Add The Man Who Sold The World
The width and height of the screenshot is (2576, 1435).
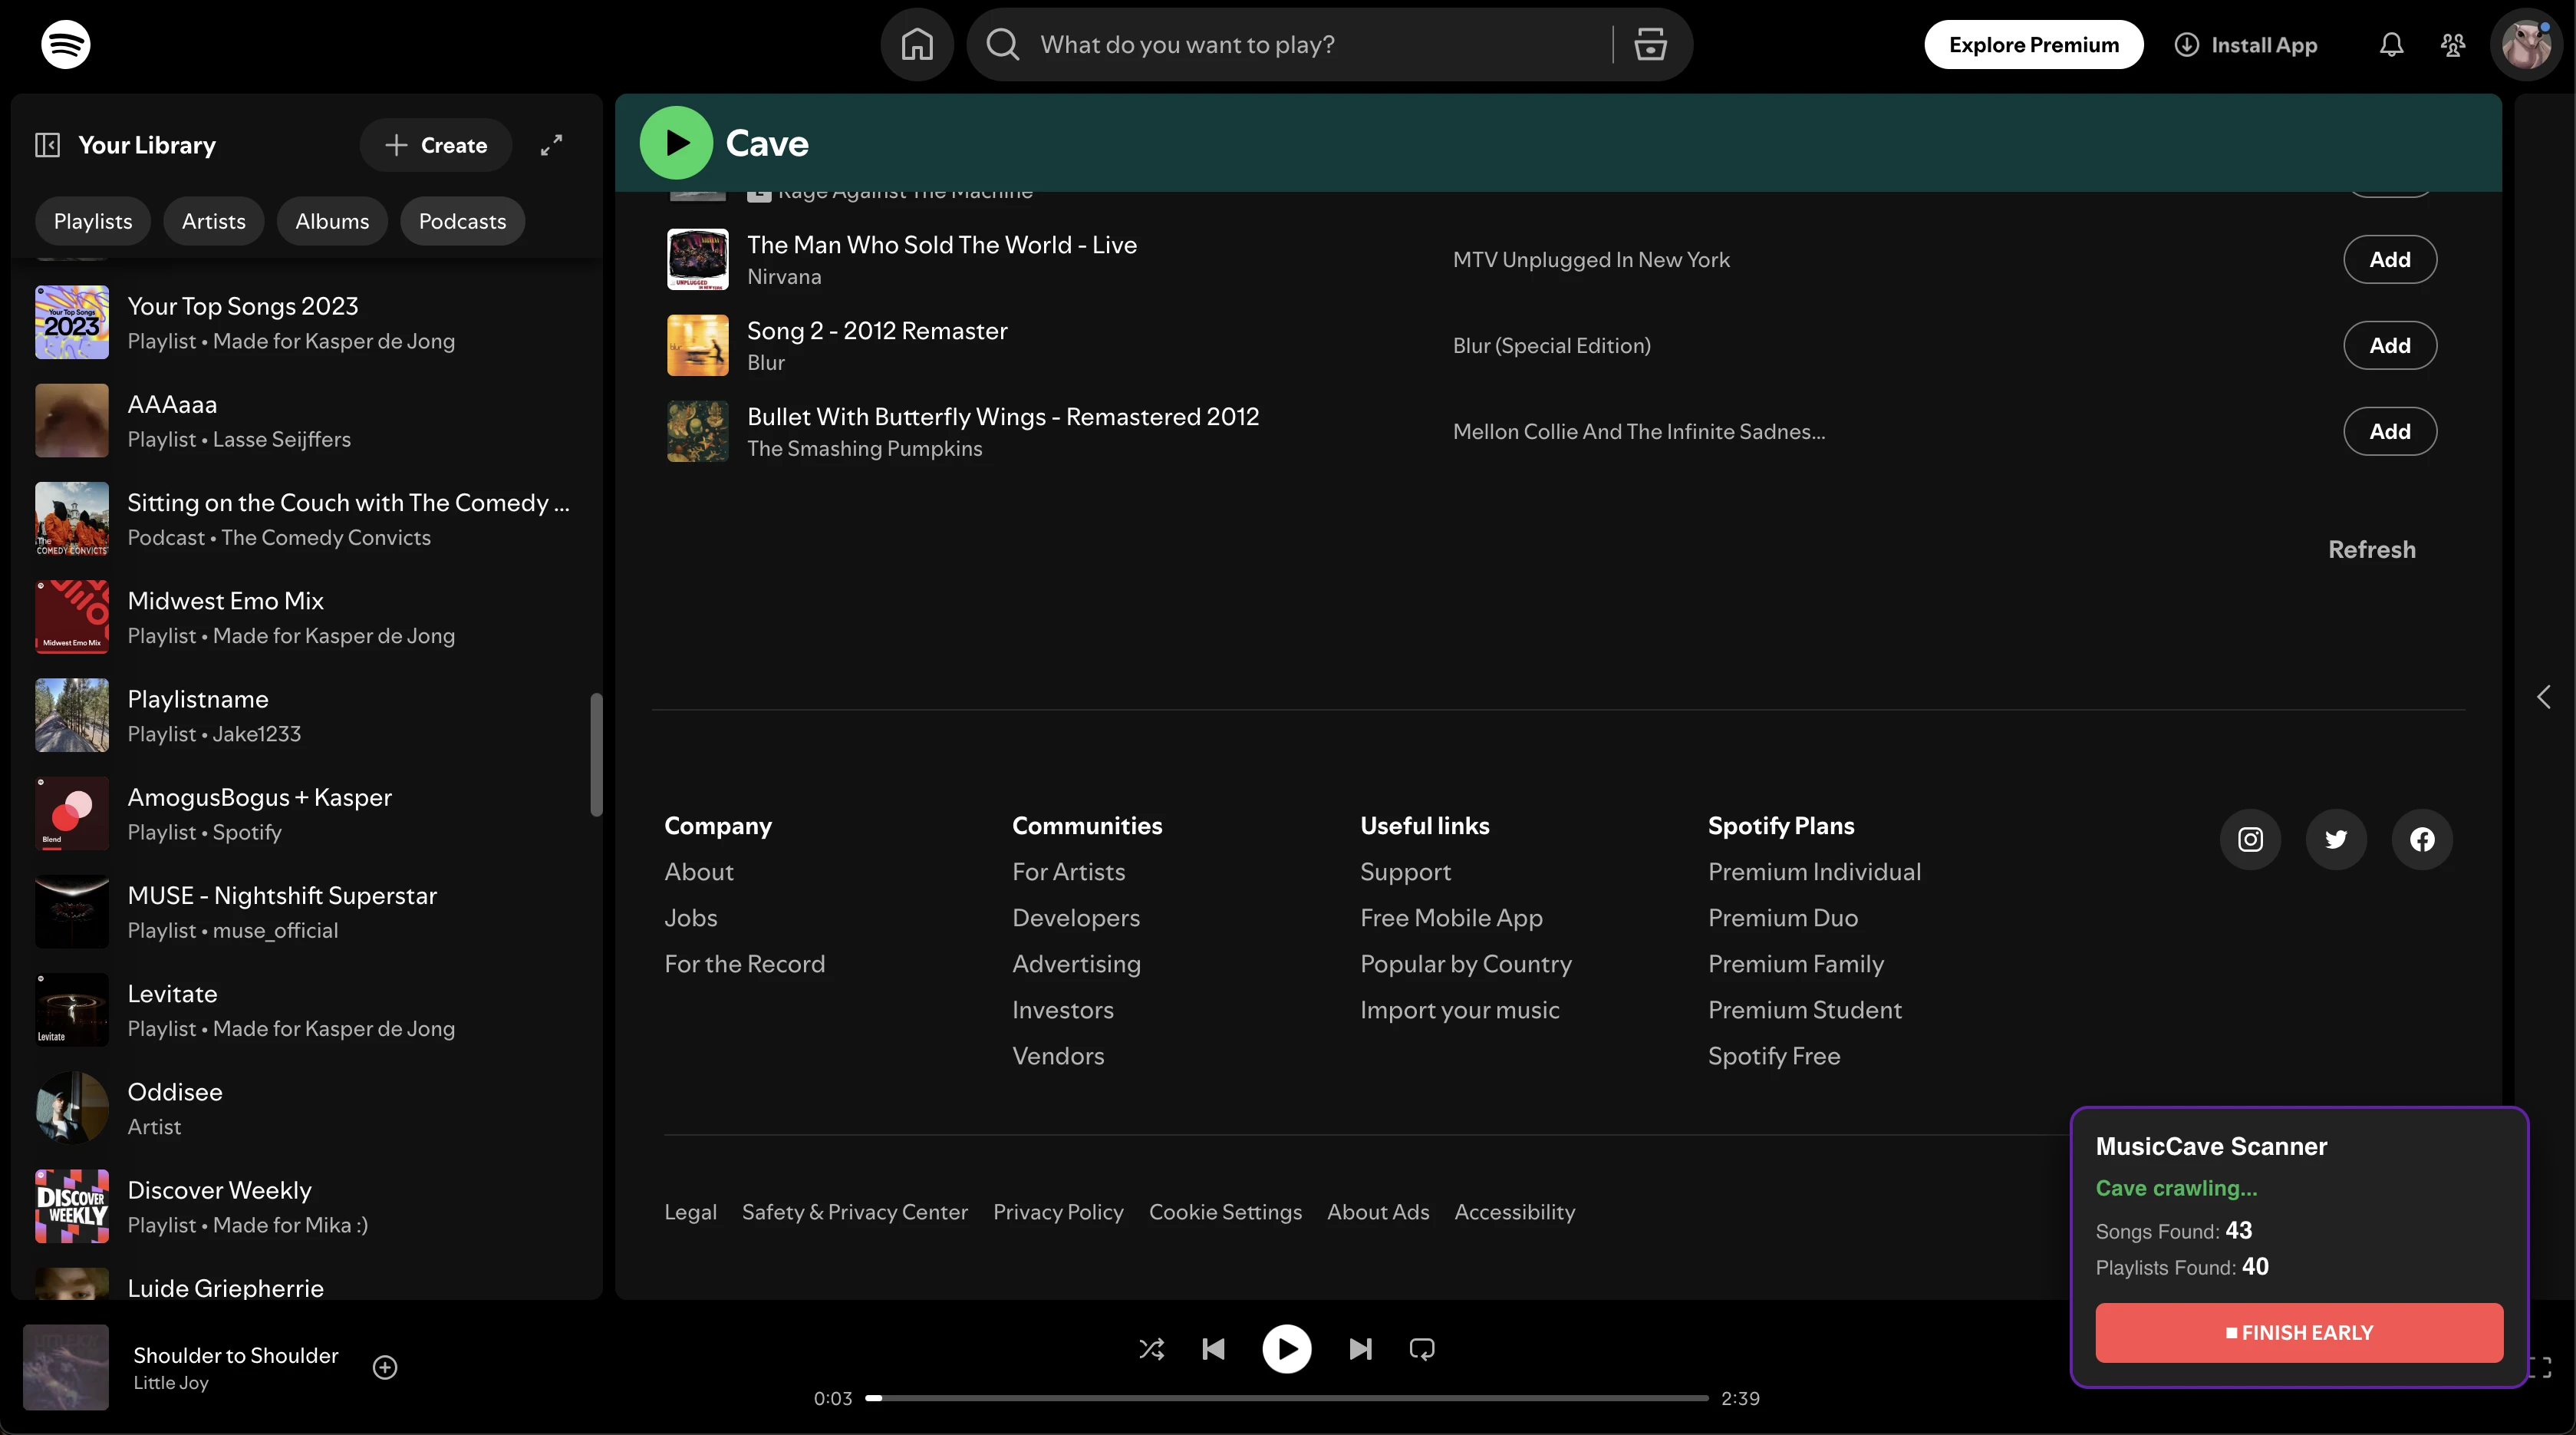(x=2390, y=259)
